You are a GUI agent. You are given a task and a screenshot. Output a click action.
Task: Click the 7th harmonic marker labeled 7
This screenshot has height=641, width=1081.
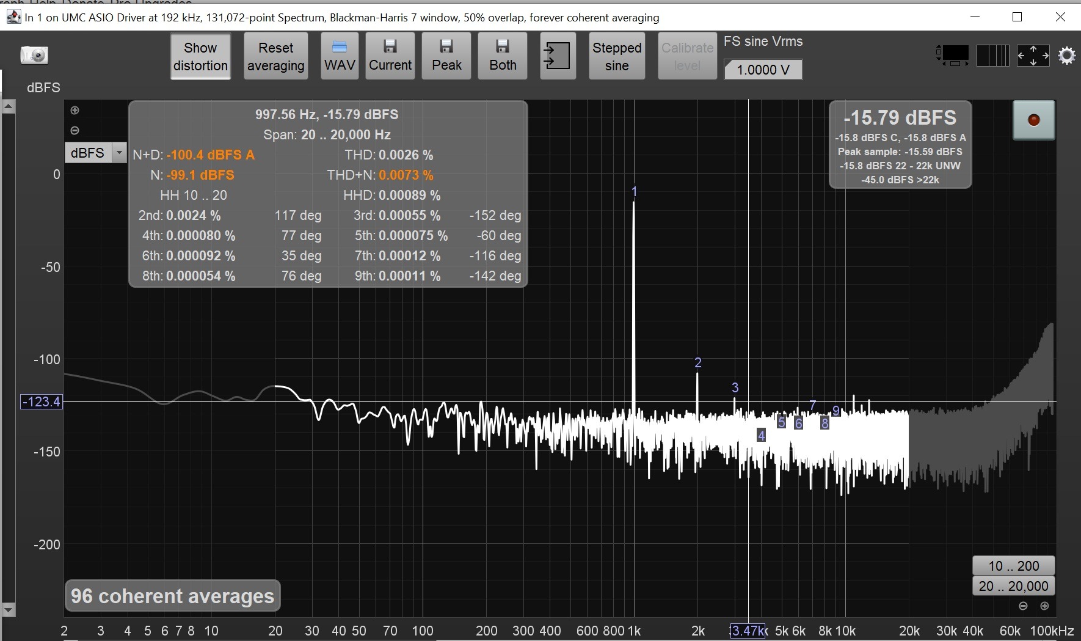tap(812, 405)
